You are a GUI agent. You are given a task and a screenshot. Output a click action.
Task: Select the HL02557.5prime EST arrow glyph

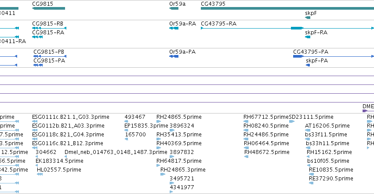[x=40, y=174]
